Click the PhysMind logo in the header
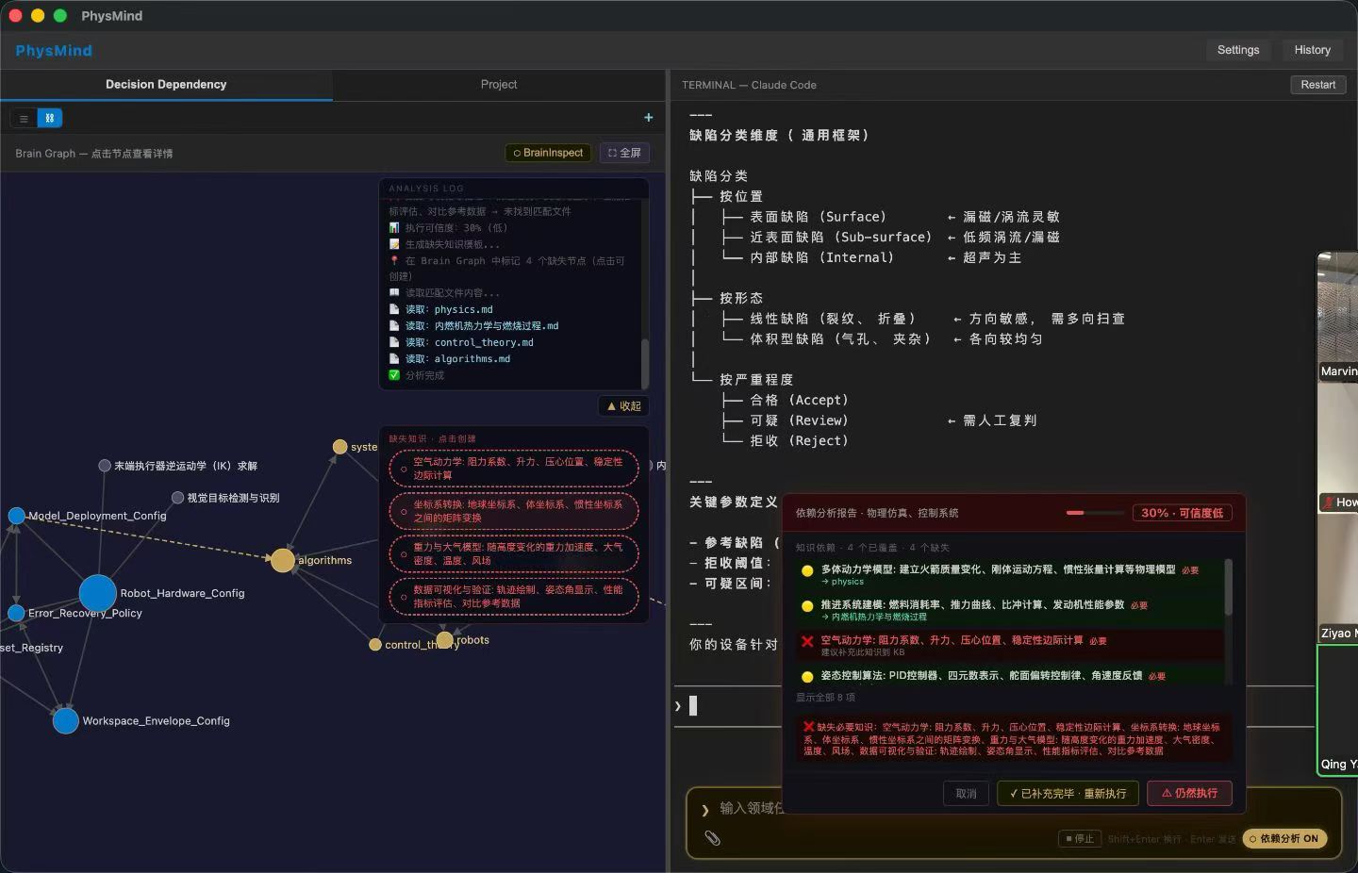The height and width of the screenshot is (873, 1358). pyautogui.click(x=54, y=50)
